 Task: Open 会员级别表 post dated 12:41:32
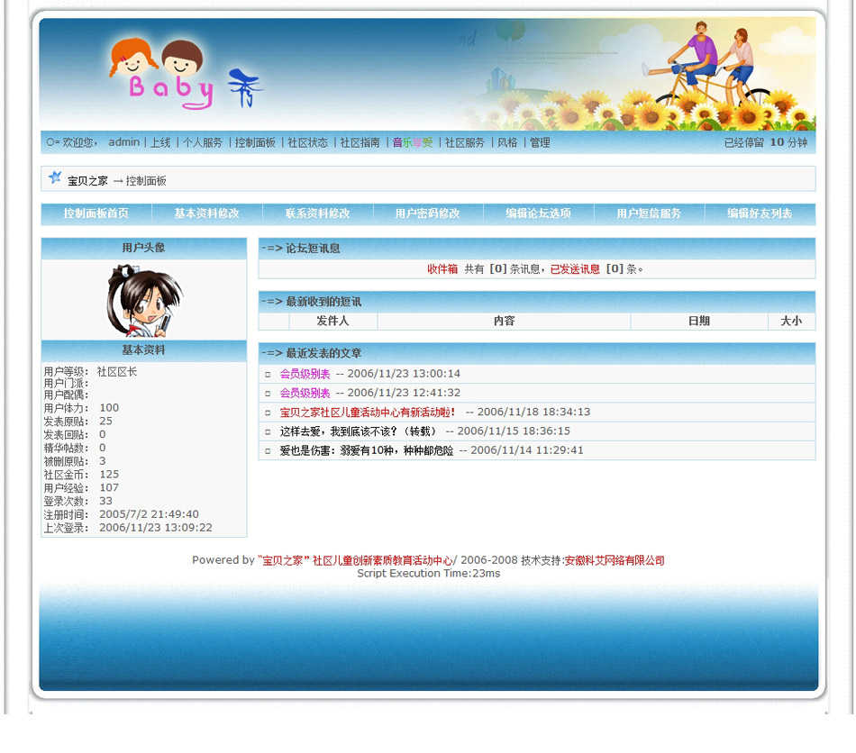click(x=305, y=393)
